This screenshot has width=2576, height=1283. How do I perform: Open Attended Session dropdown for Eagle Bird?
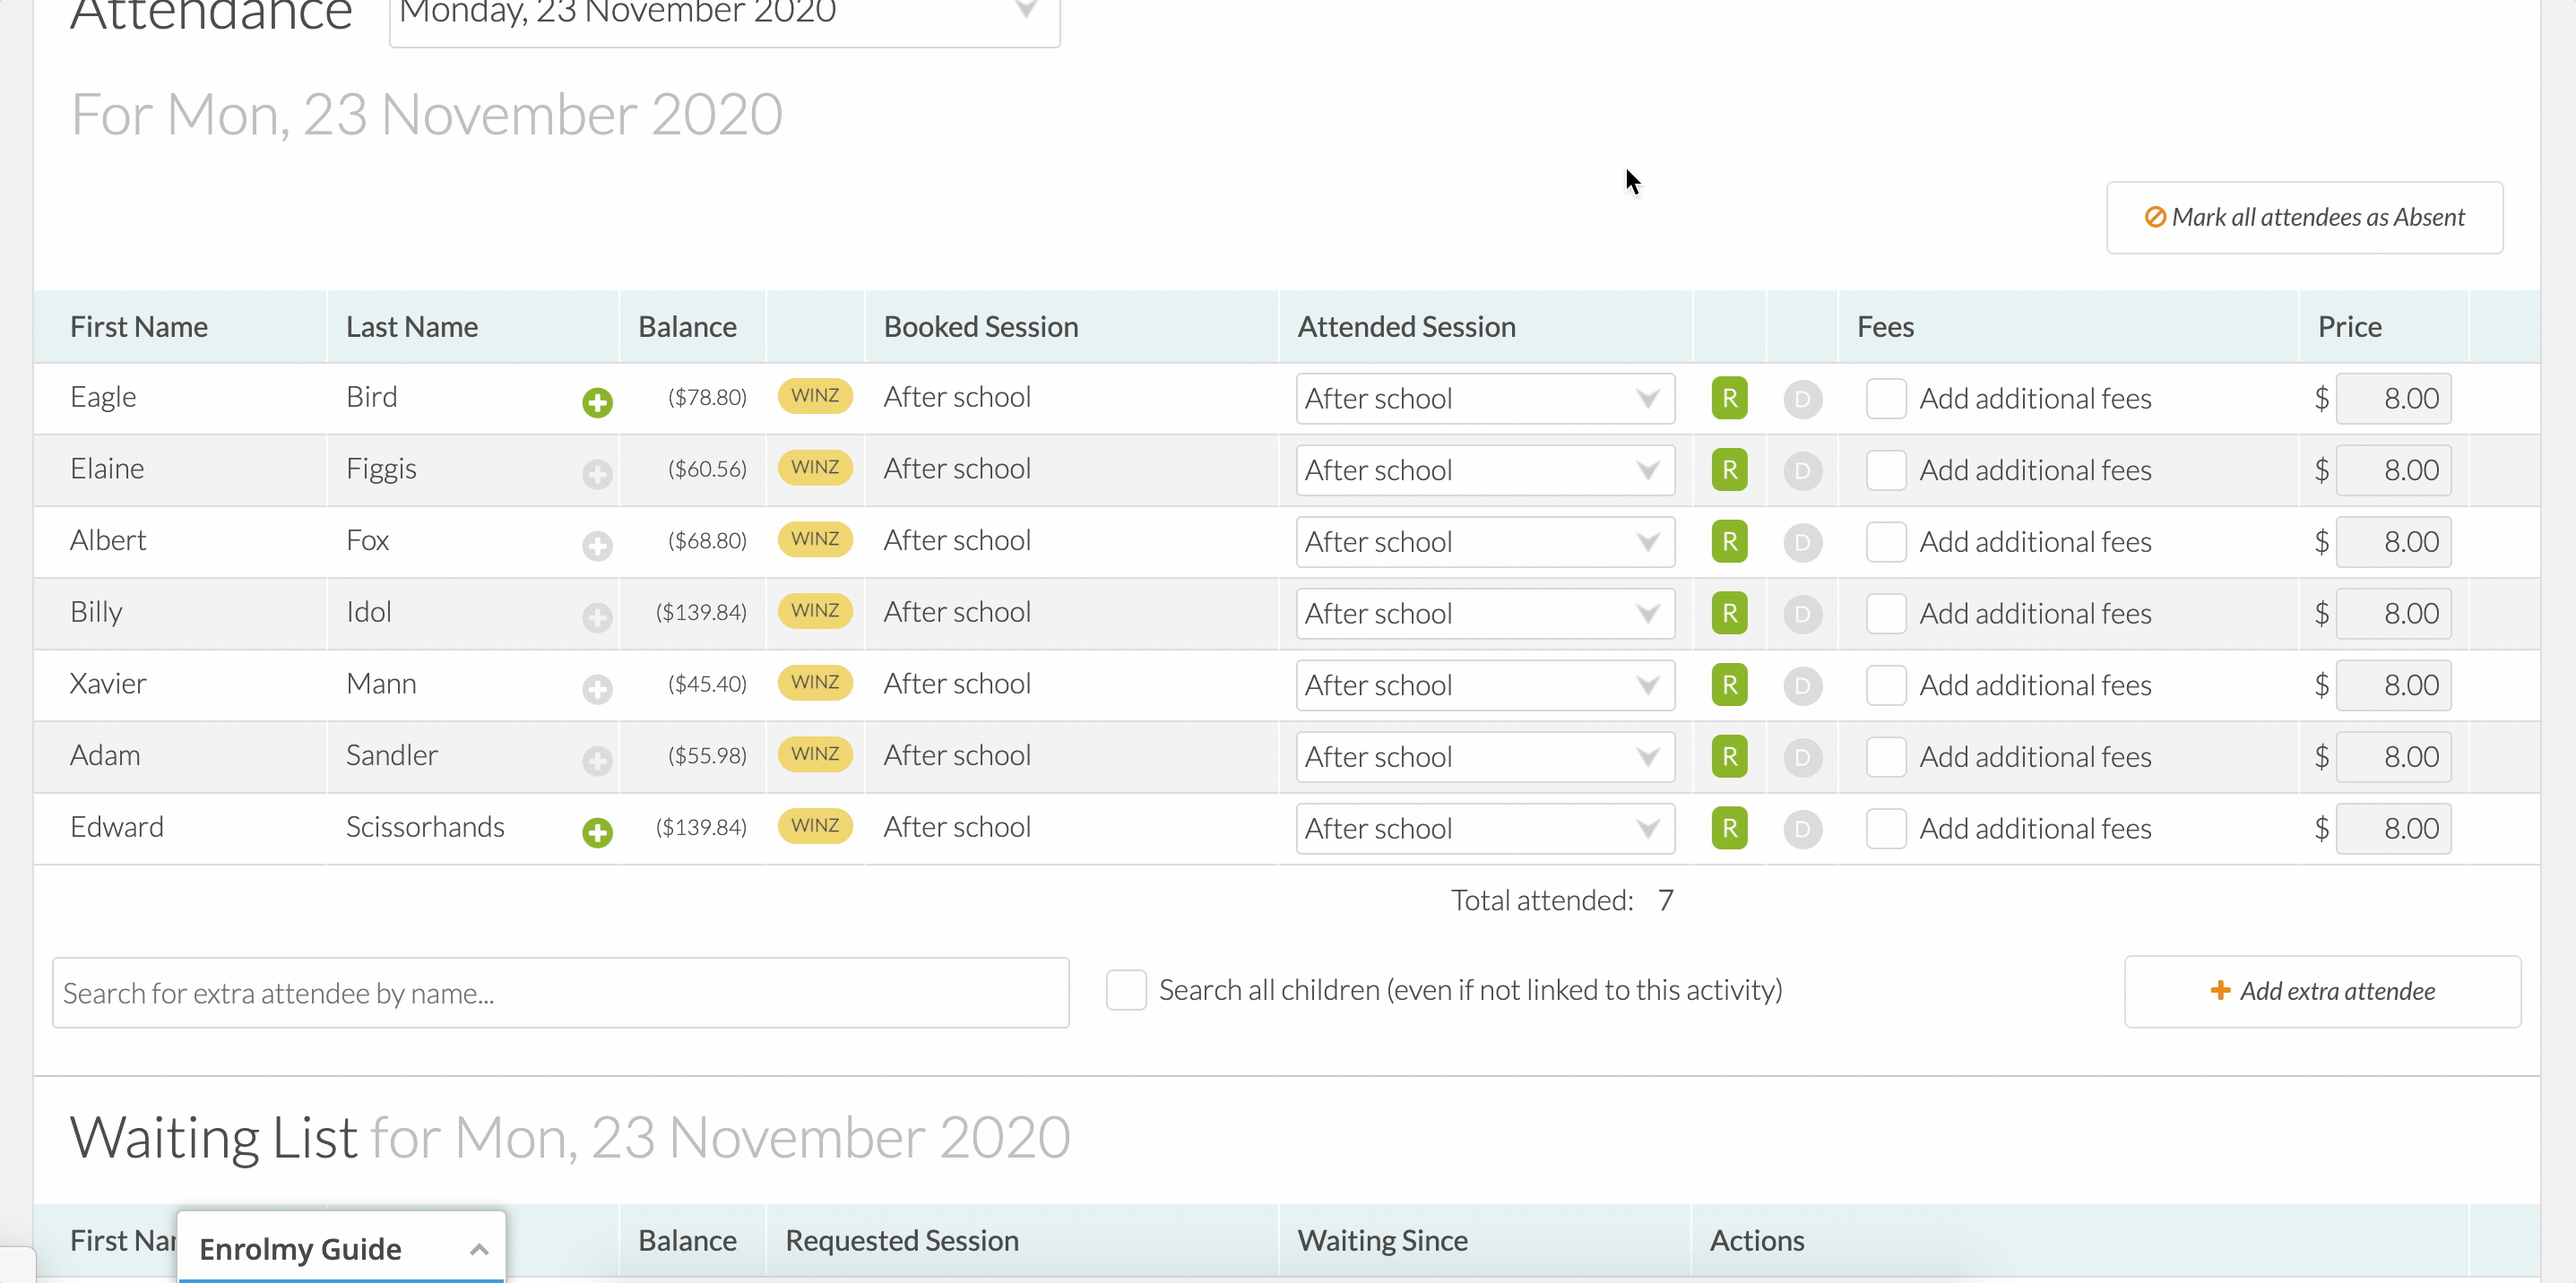(1485, 398)
